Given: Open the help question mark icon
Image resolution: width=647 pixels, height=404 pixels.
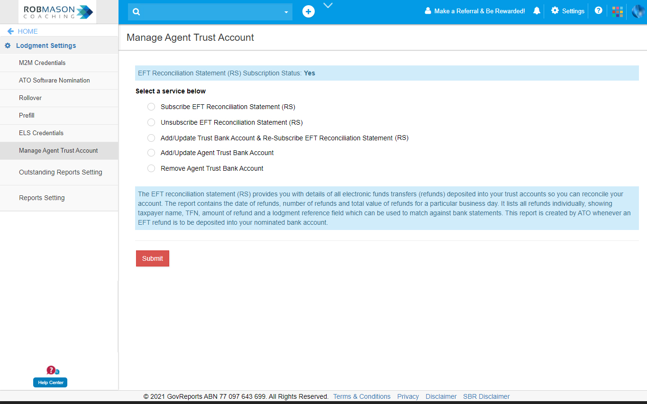Looking at the screenshot, I should point(598,10).
